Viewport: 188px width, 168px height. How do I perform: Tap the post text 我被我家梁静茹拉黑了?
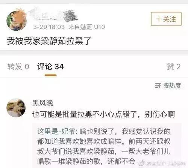[x=49, y=41]
